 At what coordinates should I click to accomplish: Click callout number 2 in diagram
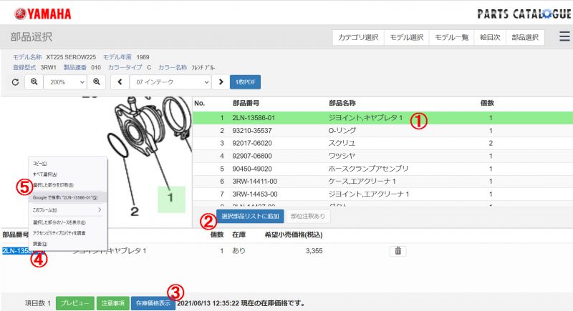click(135, 211)
